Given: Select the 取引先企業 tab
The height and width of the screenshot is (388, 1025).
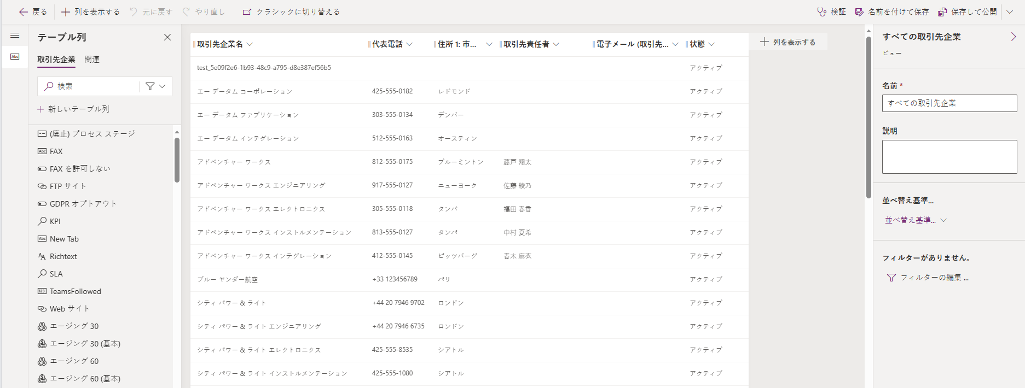Looking at the screenshot, I should tap(56, 60).
